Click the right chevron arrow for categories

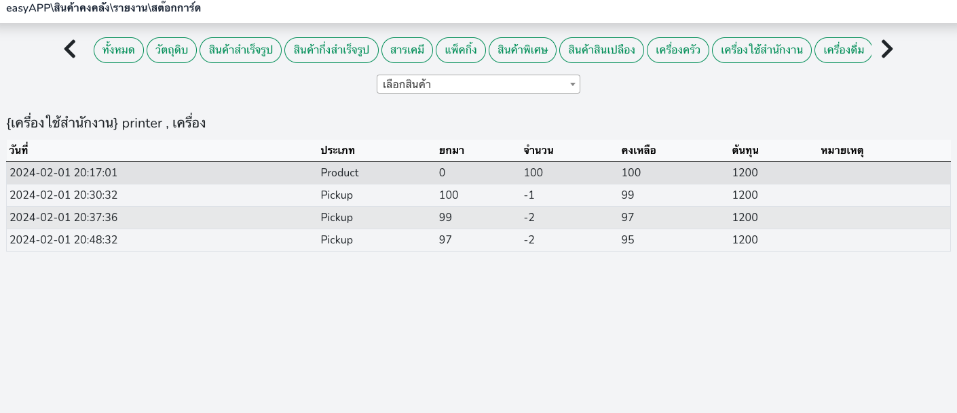coord(886,50)
